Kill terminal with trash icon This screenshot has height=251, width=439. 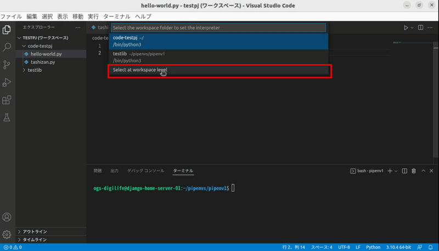414,171
